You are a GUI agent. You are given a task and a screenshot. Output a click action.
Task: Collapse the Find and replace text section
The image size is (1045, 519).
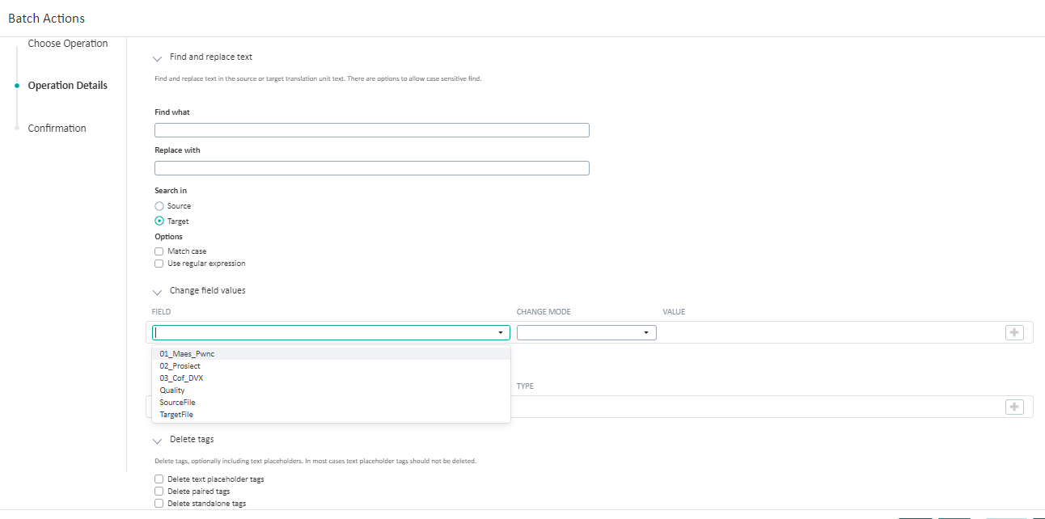coord(157,58)
